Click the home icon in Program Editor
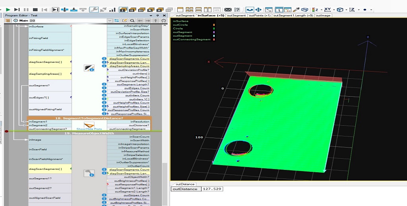Screen dimensions: 407x206 click(x=163, y=20)
